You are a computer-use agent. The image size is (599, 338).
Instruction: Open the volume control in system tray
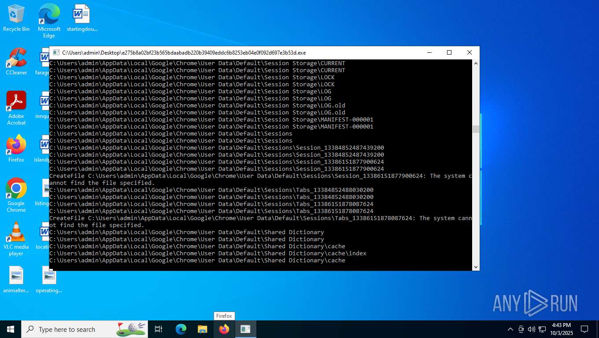pos(532,329)
